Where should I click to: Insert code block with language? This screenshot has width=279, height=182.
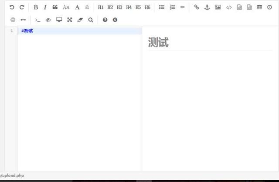pyautogui.click(x=249, y=7)
